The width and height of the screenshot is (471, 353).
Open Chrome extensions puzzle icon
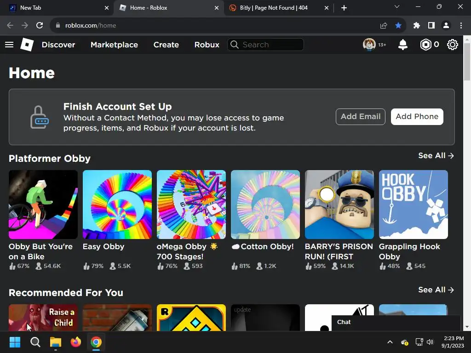point(416,26)
